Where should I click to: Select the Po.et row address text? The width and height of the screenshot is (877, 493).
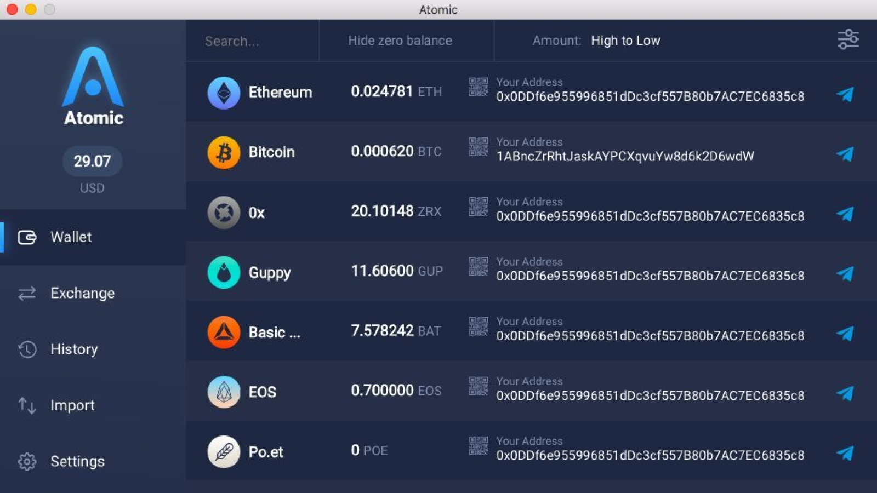pos(651,456)
